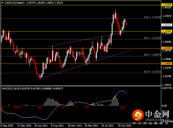Select the 1.24400 orange level price tag
Image resolution: width=173 pixels, height=128 pixels.
(x=167, y=64)
